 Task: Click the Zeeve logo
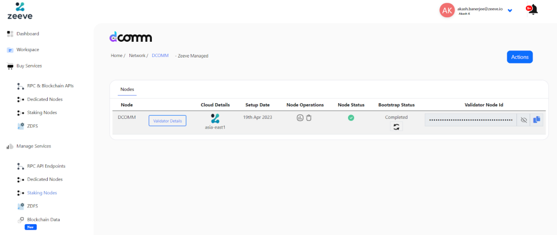(x=20, y=10)
